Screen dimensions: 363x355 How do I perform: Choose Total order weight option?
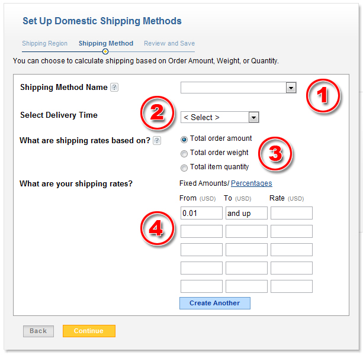pyautogui.click(x=184, y=153)
